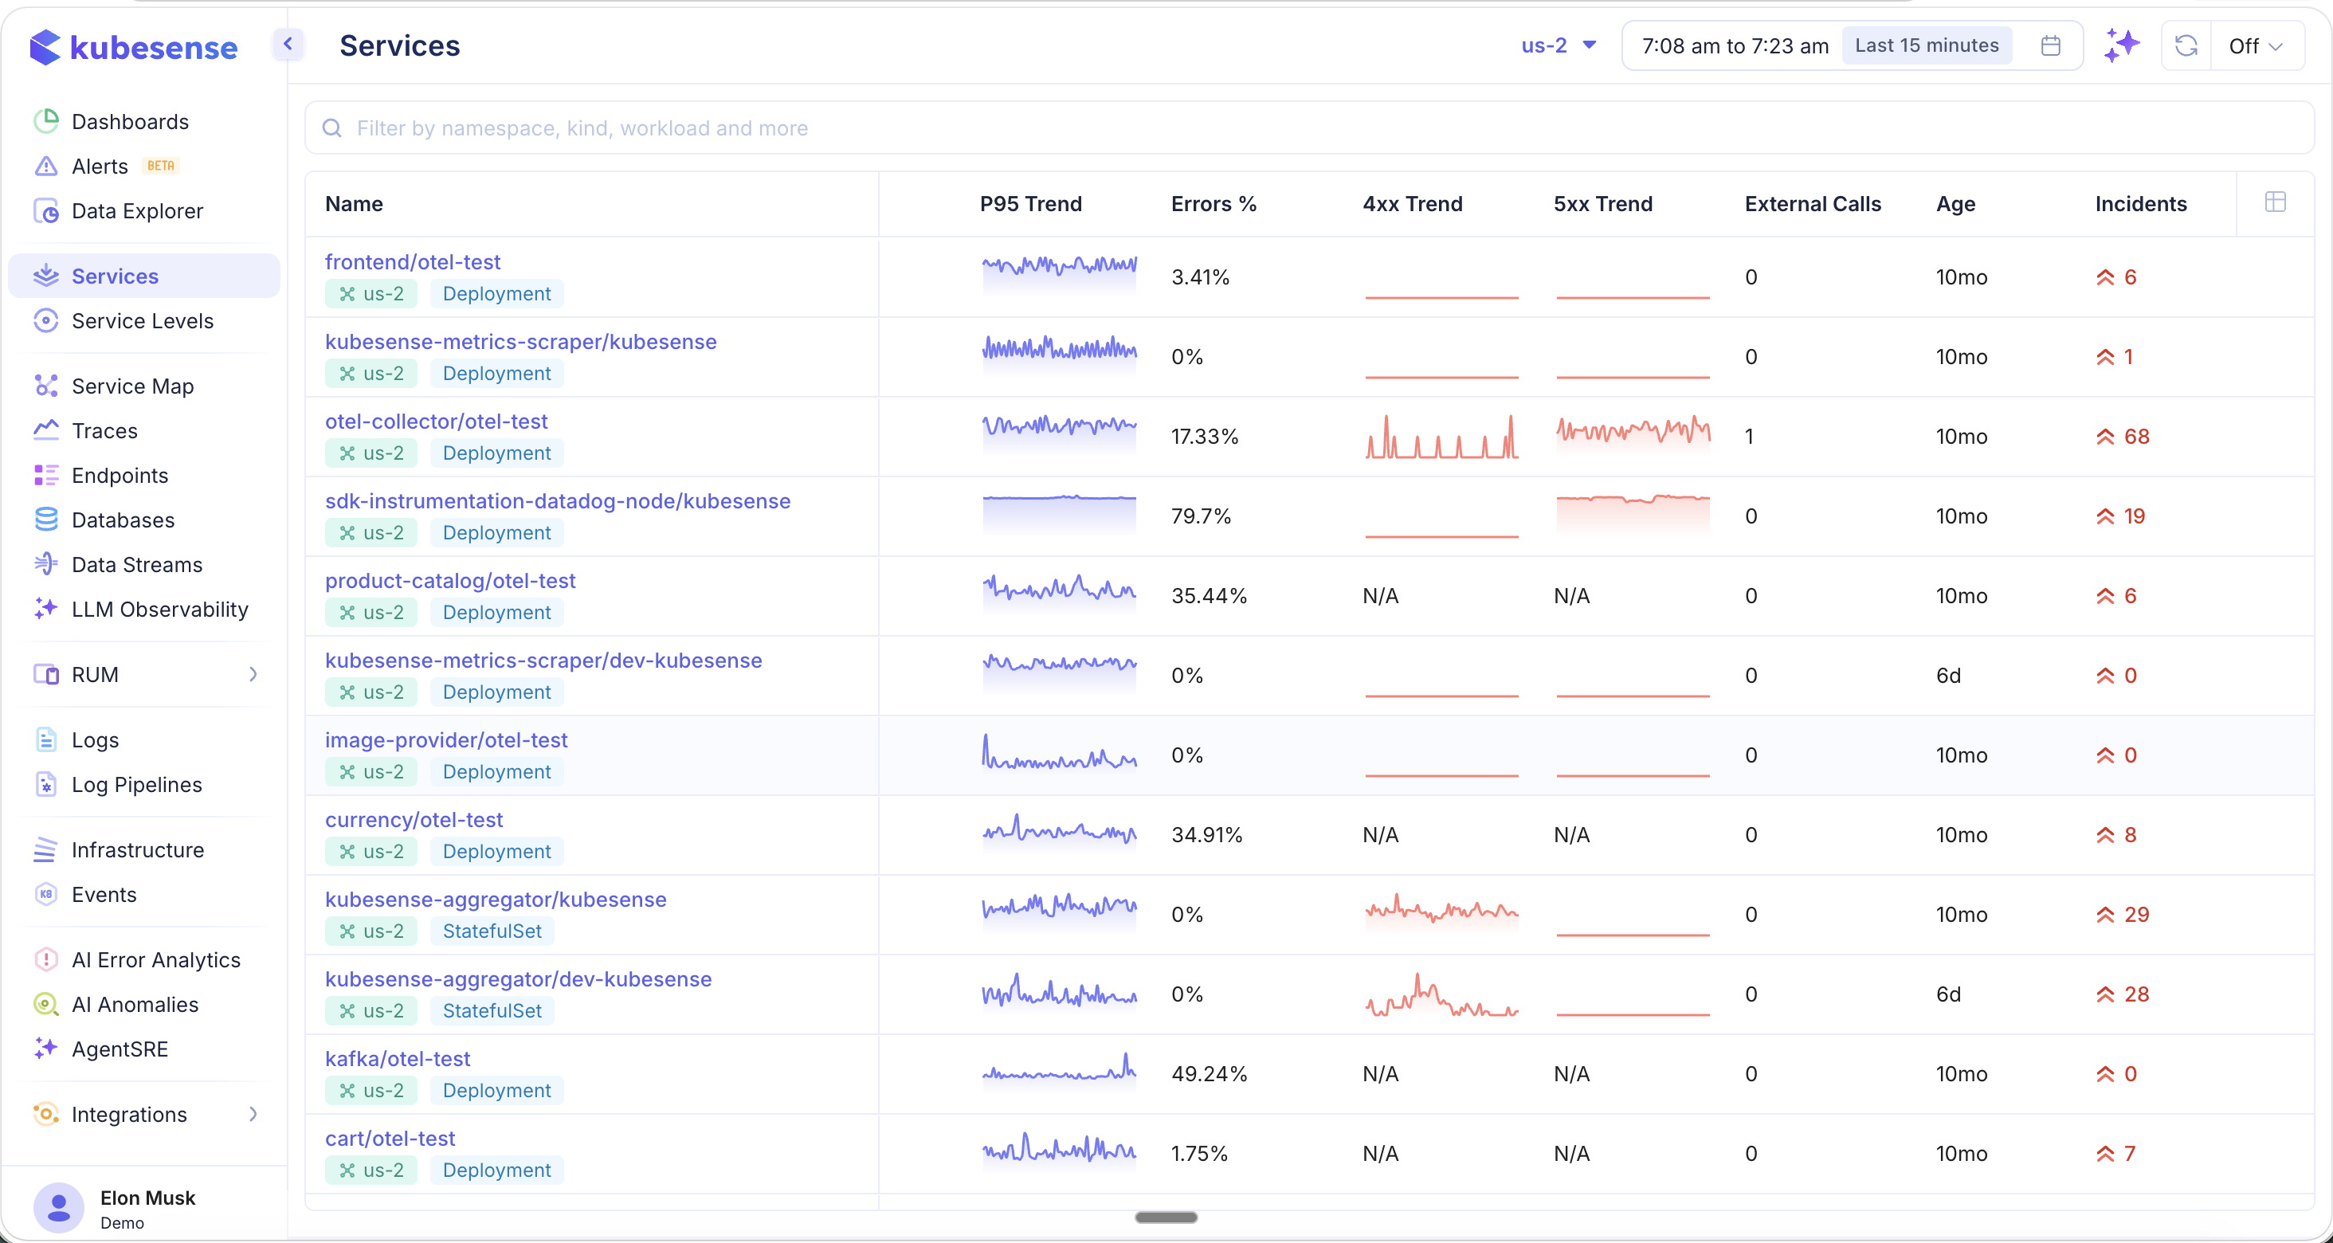The height and width of the screenshot is (1243, 2333).
Task: Expand the Integrations sidebar section
Action: tap(253, 1115)
